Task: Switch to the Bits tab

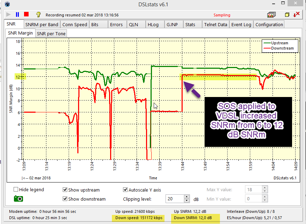Action: [x=99, y=25]
